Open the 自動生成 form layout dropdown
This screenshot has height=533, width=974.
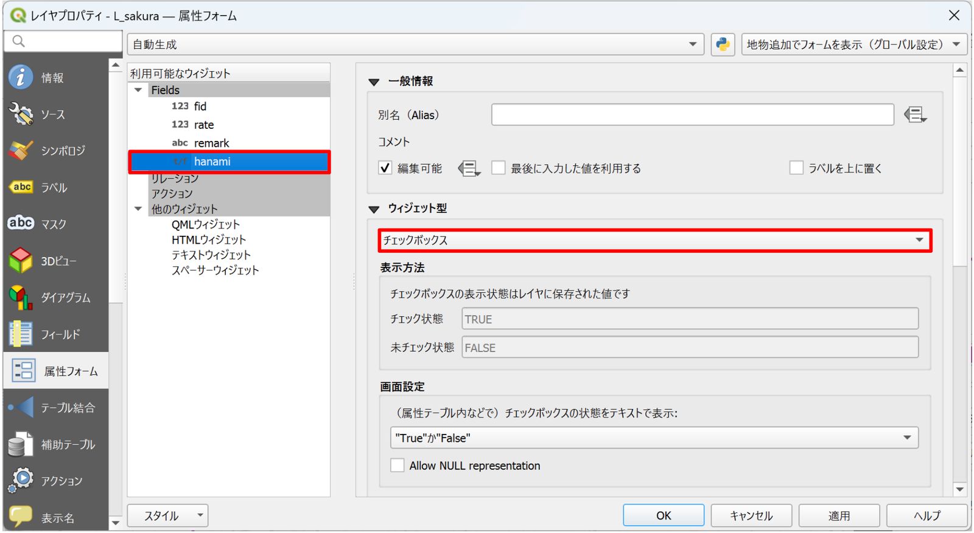coord(415,44)
